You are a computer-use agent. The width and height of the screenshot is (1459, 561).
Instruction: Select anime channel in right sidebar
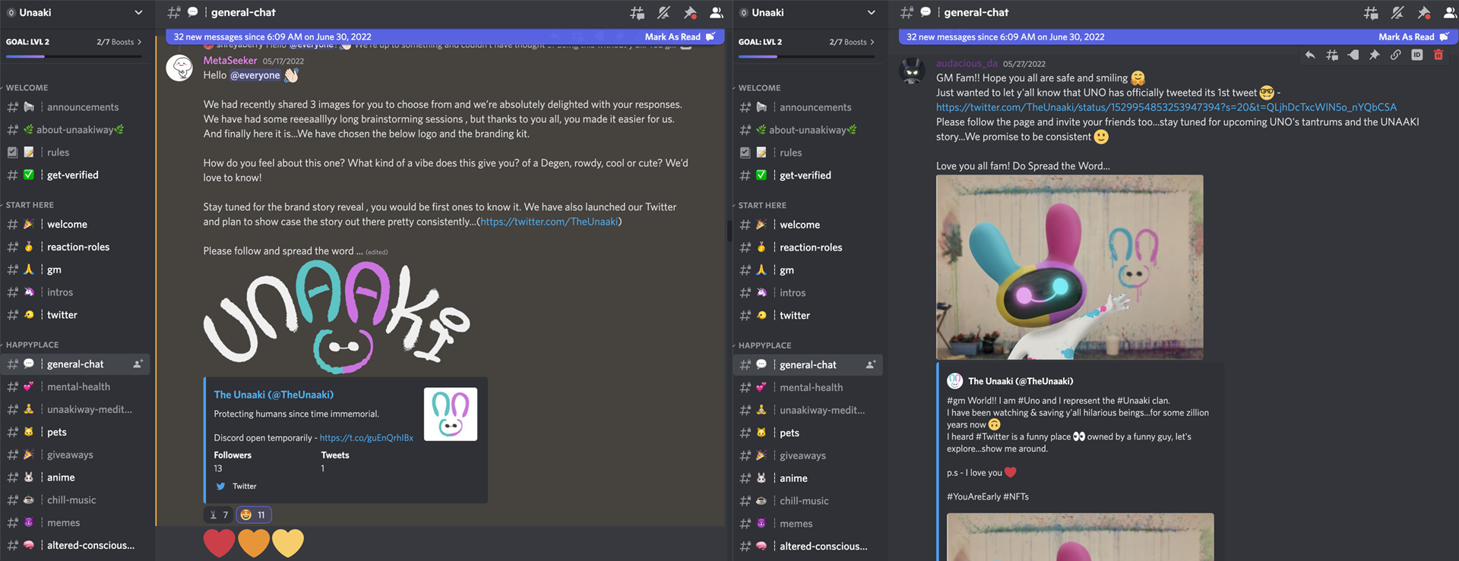click(809, 478)
